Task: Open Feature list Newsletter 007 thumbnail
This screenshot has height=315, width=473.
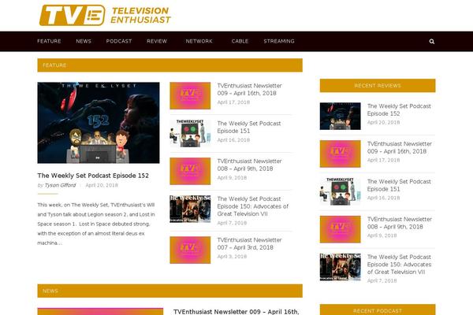Action: [x=190, y=250]
